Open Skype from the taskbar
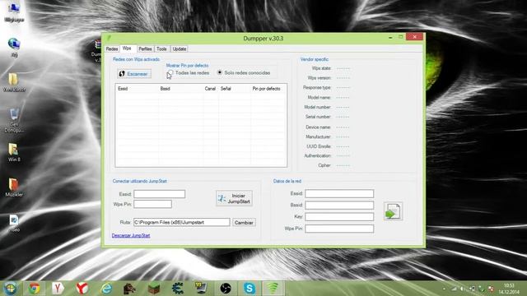This screenshot has height=296, width=527. pos(250,289)
